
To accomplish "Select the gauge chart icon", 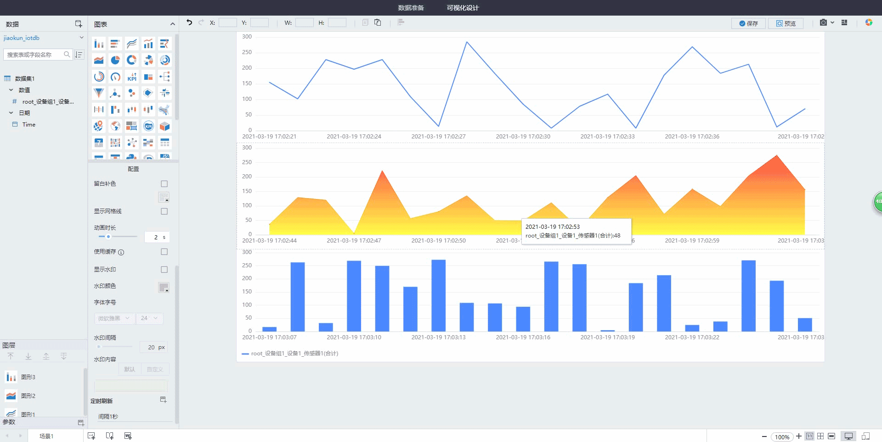I will [x=115, y=77].
